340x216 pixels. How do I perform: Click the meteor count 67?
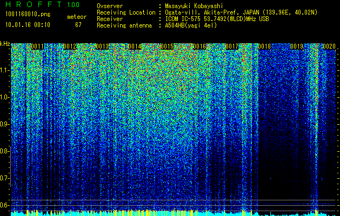coord(78,25)
